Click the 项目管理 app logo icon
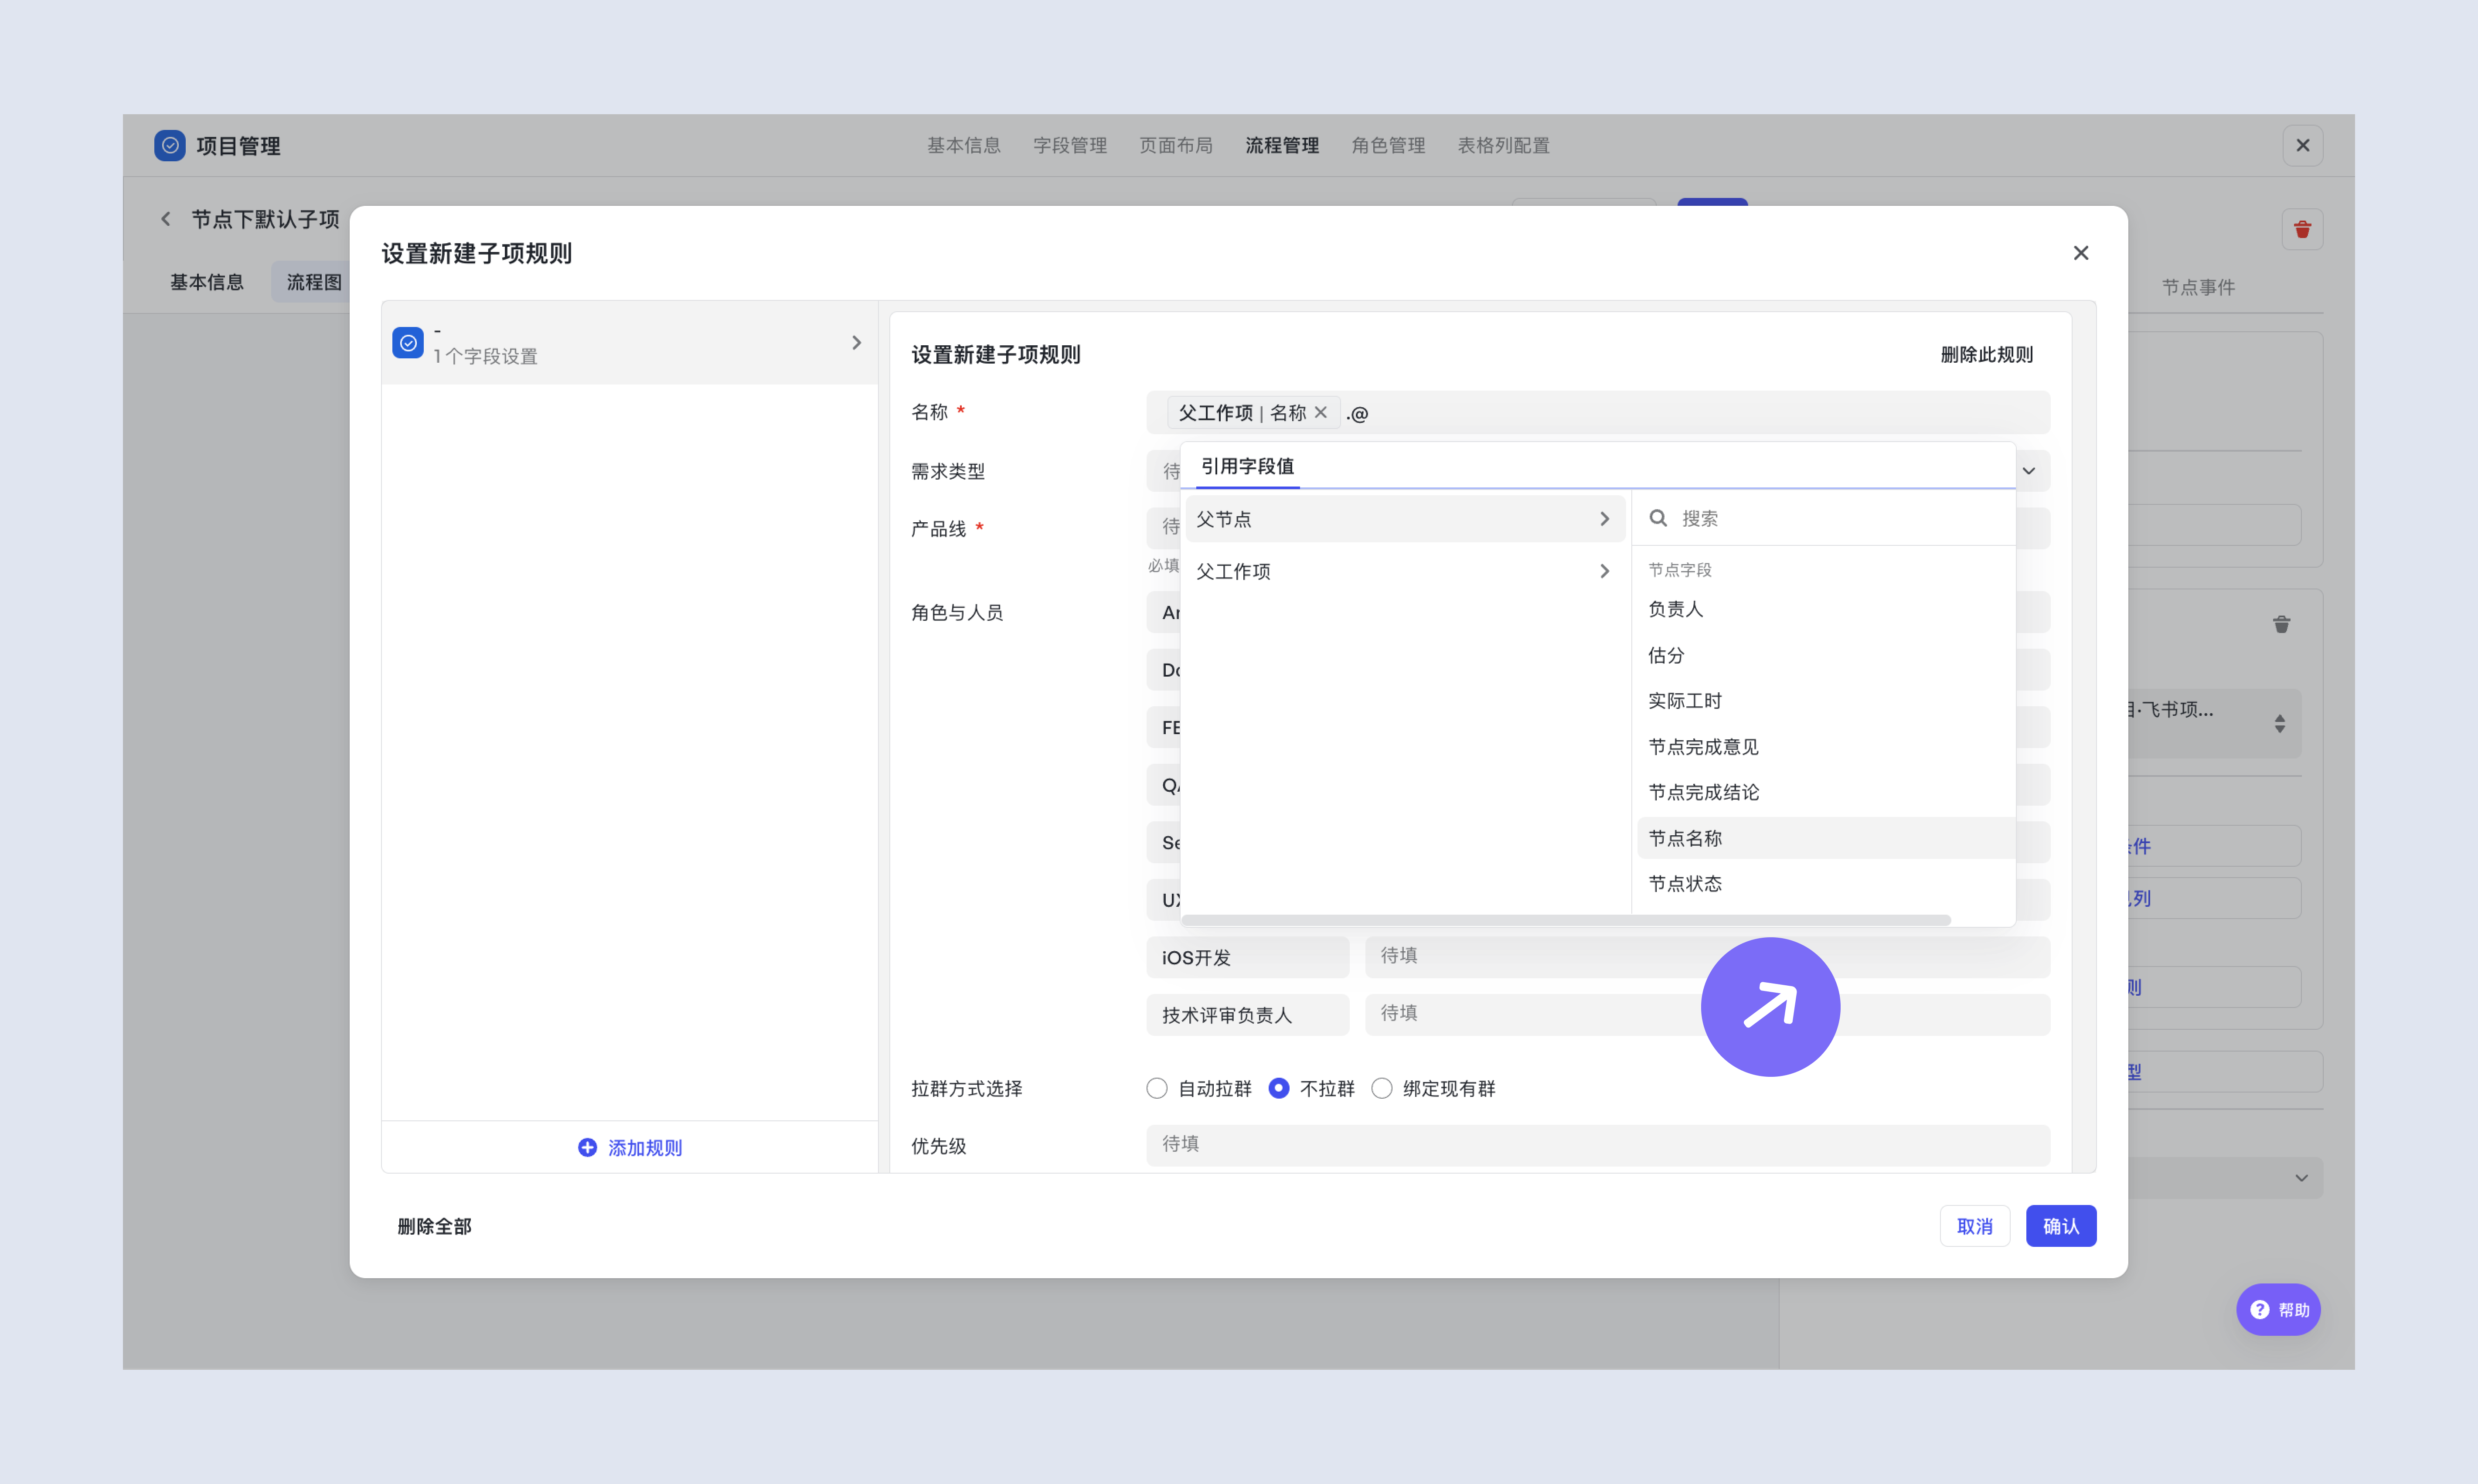Viewport: 2478px width, 1484px height. click(x=170, y=145)
